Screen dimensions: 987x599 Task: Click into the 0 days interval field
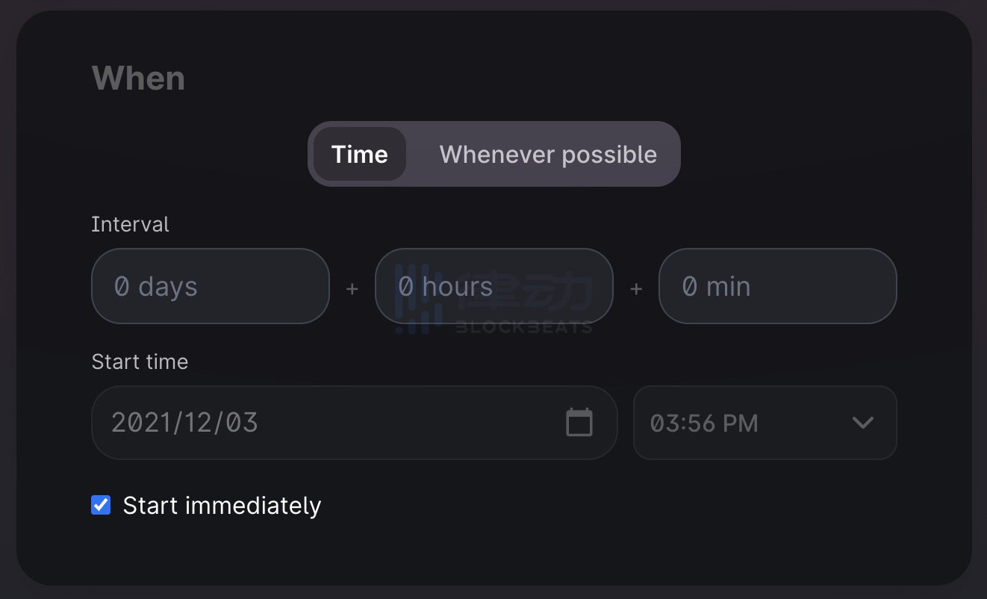click(210, 286)
